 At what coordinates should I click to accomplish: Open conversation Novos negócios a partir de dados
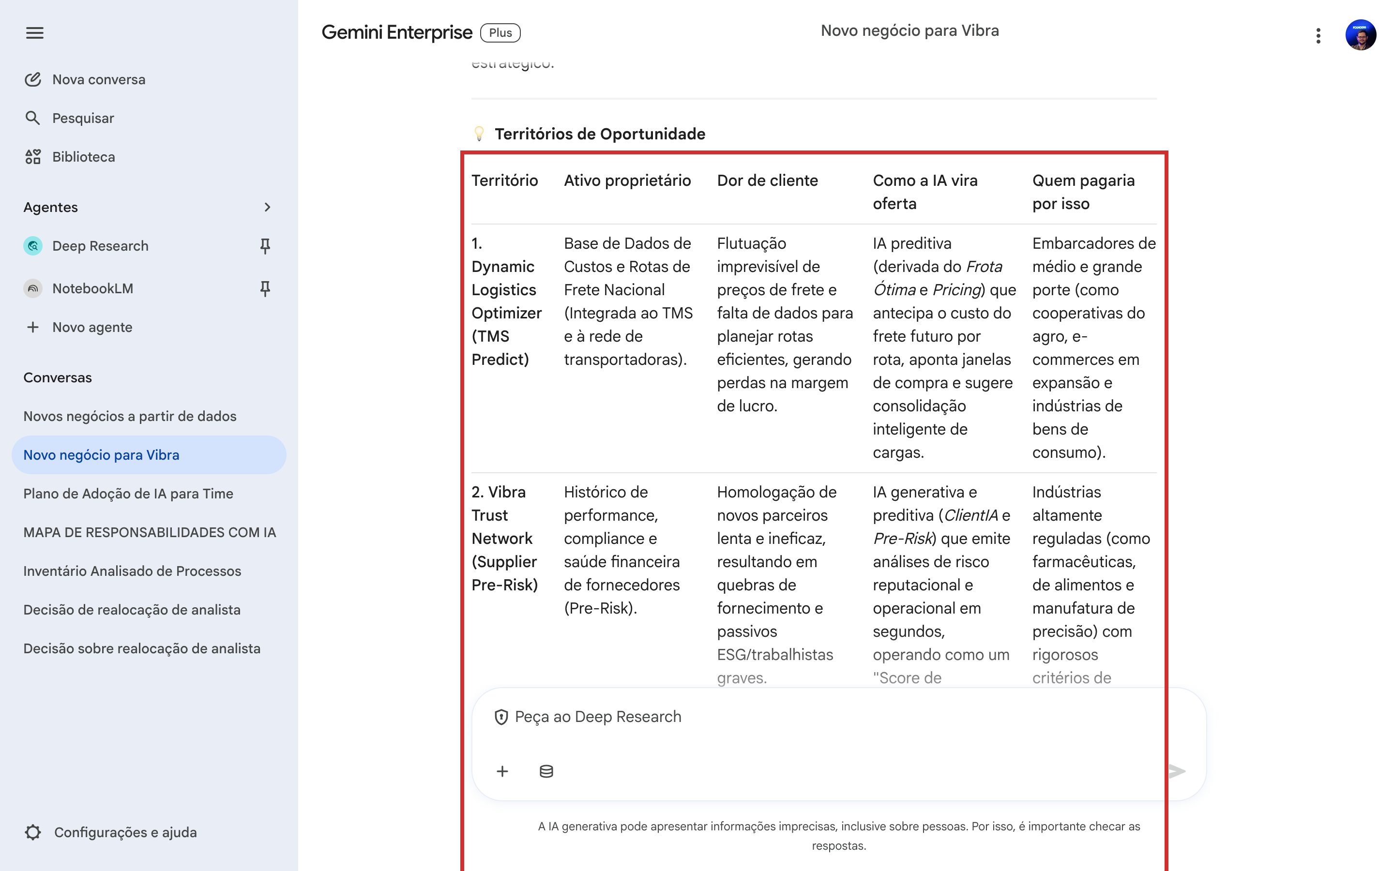[130, 416]
